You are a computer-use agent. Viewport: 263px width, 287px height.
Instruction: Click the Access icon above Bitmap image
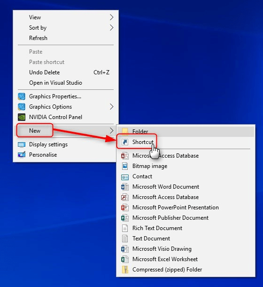tap(125, 156)
